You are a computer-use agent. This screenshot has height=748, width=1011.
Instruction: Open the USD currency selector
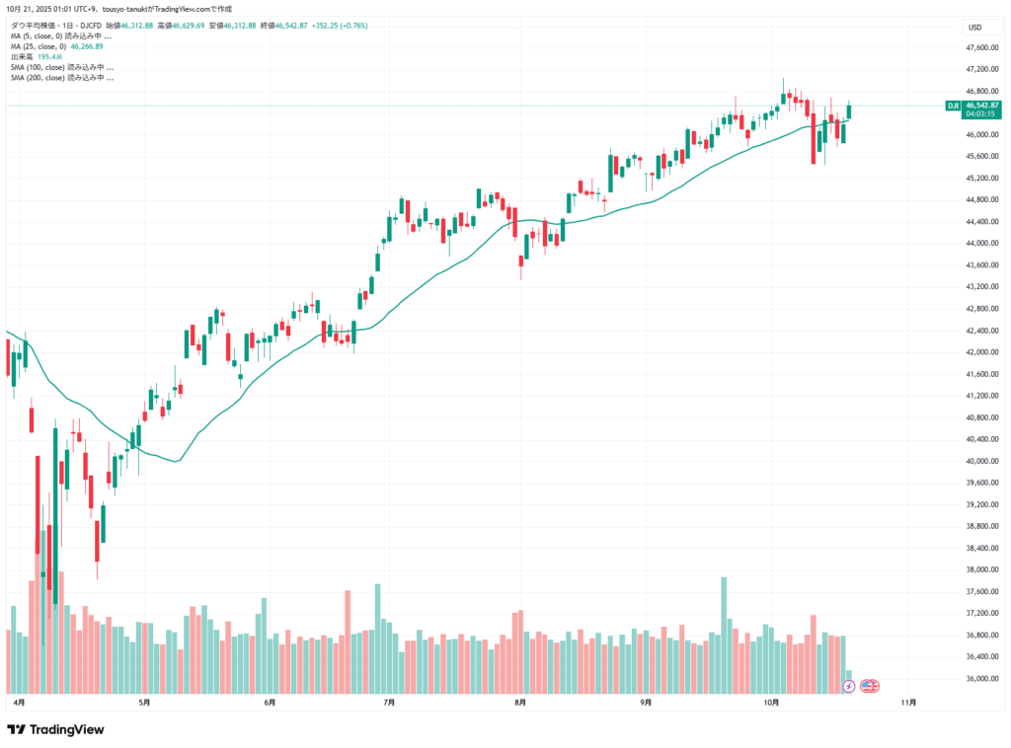click(974, 27)
